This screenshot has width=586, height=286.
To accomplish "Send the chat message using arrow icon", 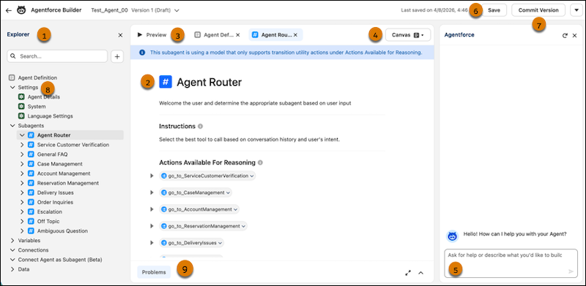I will [571, 271].
